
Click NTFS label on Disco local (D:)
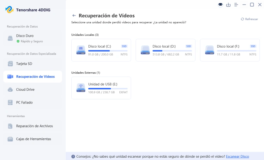188,55
